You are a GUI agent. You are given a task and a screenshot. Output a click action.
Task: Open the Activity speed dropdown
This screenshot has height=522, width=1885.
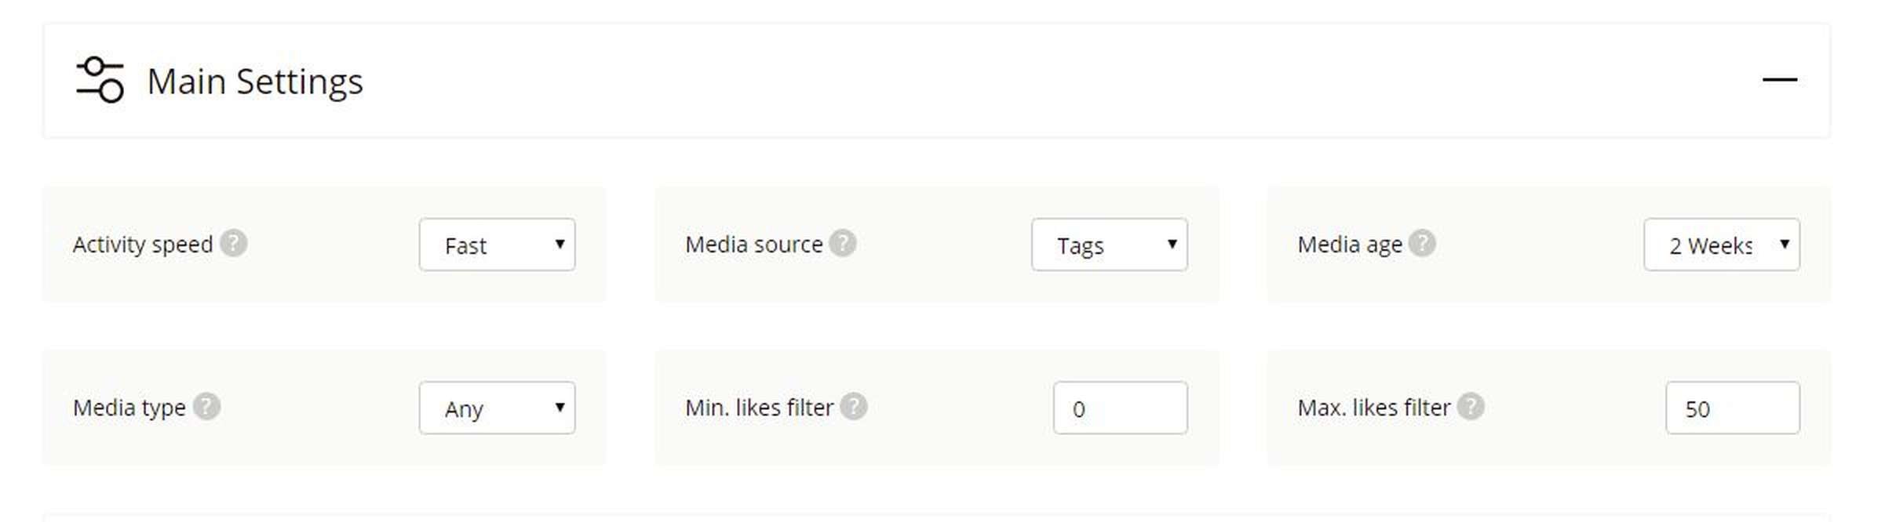coord(497,245)
